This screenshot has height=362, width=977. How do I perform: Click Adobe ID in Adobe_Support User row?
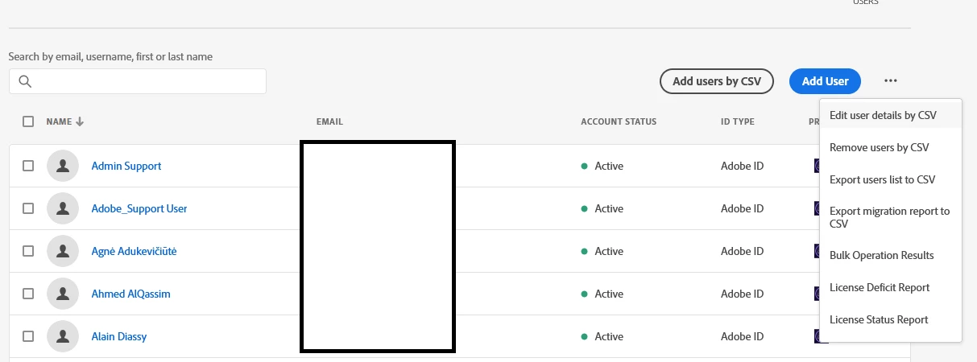[743, 208]
